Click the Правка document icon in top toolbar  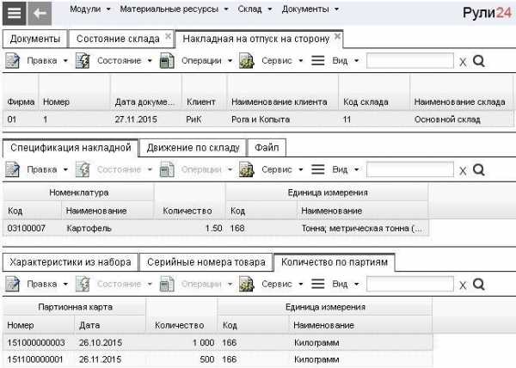click(13, 61)
